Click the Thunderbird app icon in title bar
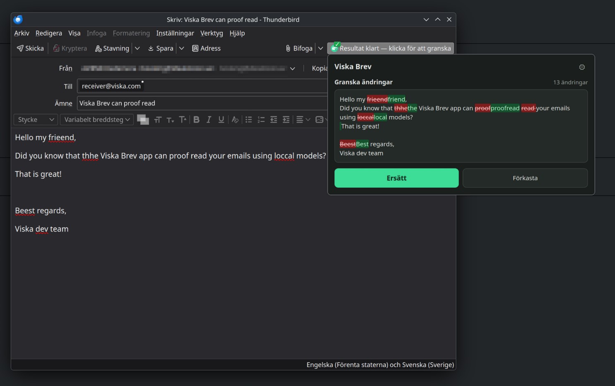 [x=18, y=19]
